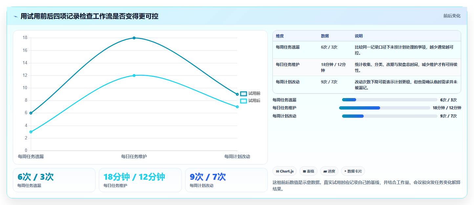Image resolution: width=474 pixels, height=205 pixels.
Task: Click the 每周任务遗漏 table row label
Action: pos(288,47)
